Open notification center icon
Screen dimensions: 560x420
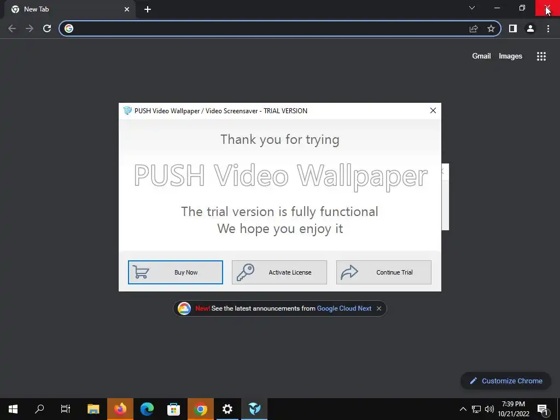click(x=542, y=409)
